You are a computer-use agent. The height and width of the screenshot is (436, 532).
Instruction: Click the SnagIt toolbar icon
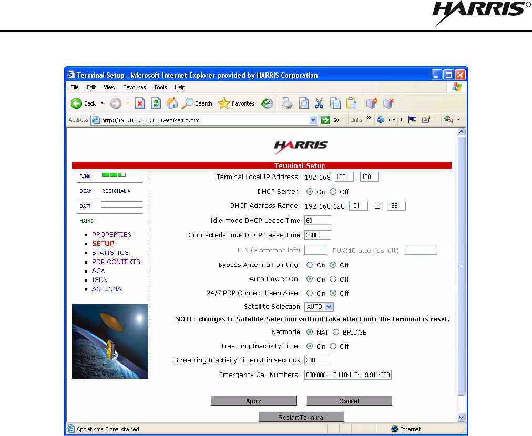pyautogui.click(x=381, y=120)
